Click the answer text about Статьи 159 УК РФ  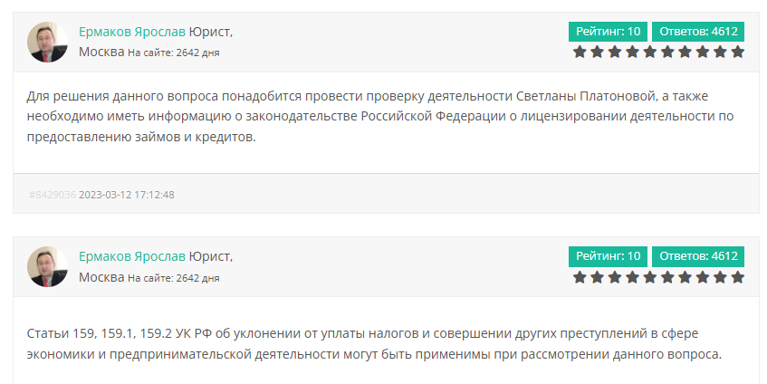pyautogui.click(x=374, y=344)
